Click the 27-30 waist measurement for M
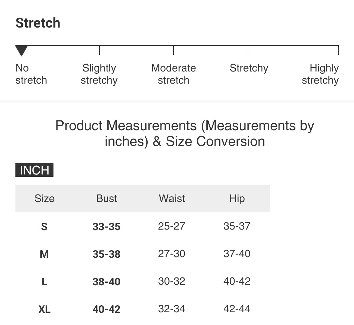Screen dimensions: 354x325 pos(172,254)
